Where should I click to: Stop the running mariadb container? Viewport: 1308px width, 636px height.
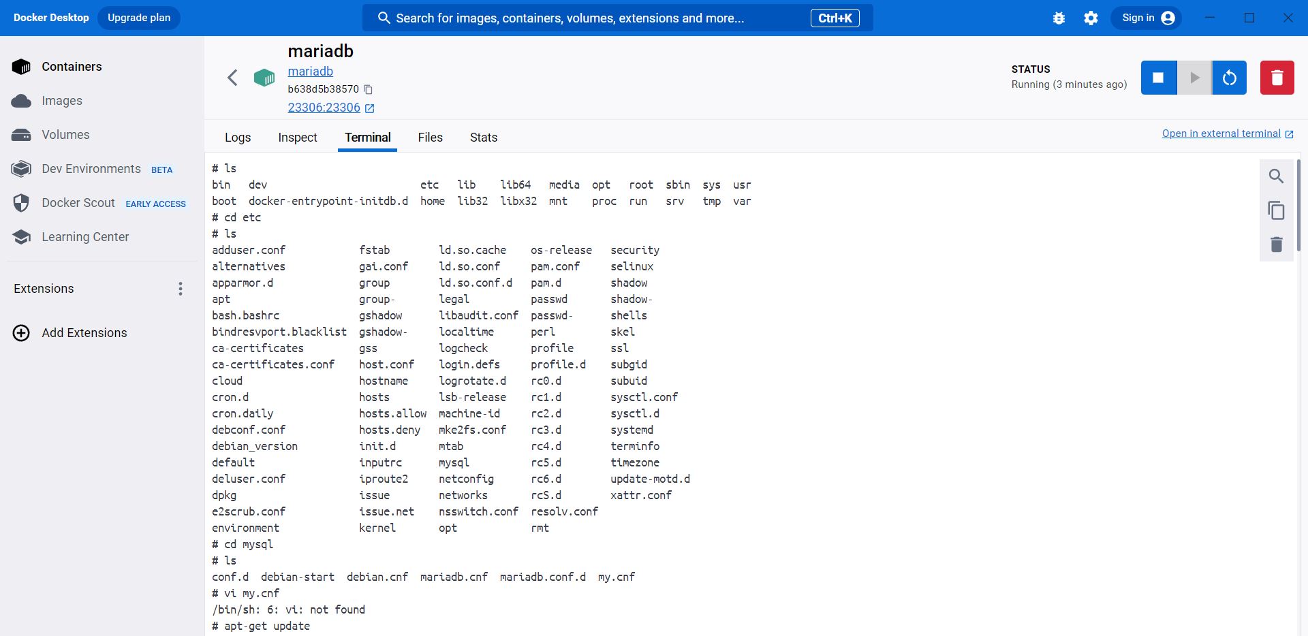[1158, 78]
